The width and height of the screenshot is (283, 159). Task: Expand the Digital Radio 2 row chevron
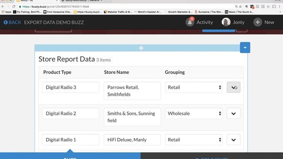(x=233, y=114)
